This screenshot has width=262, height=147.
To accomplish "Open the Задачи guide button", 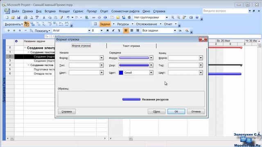I will [105, 24].
